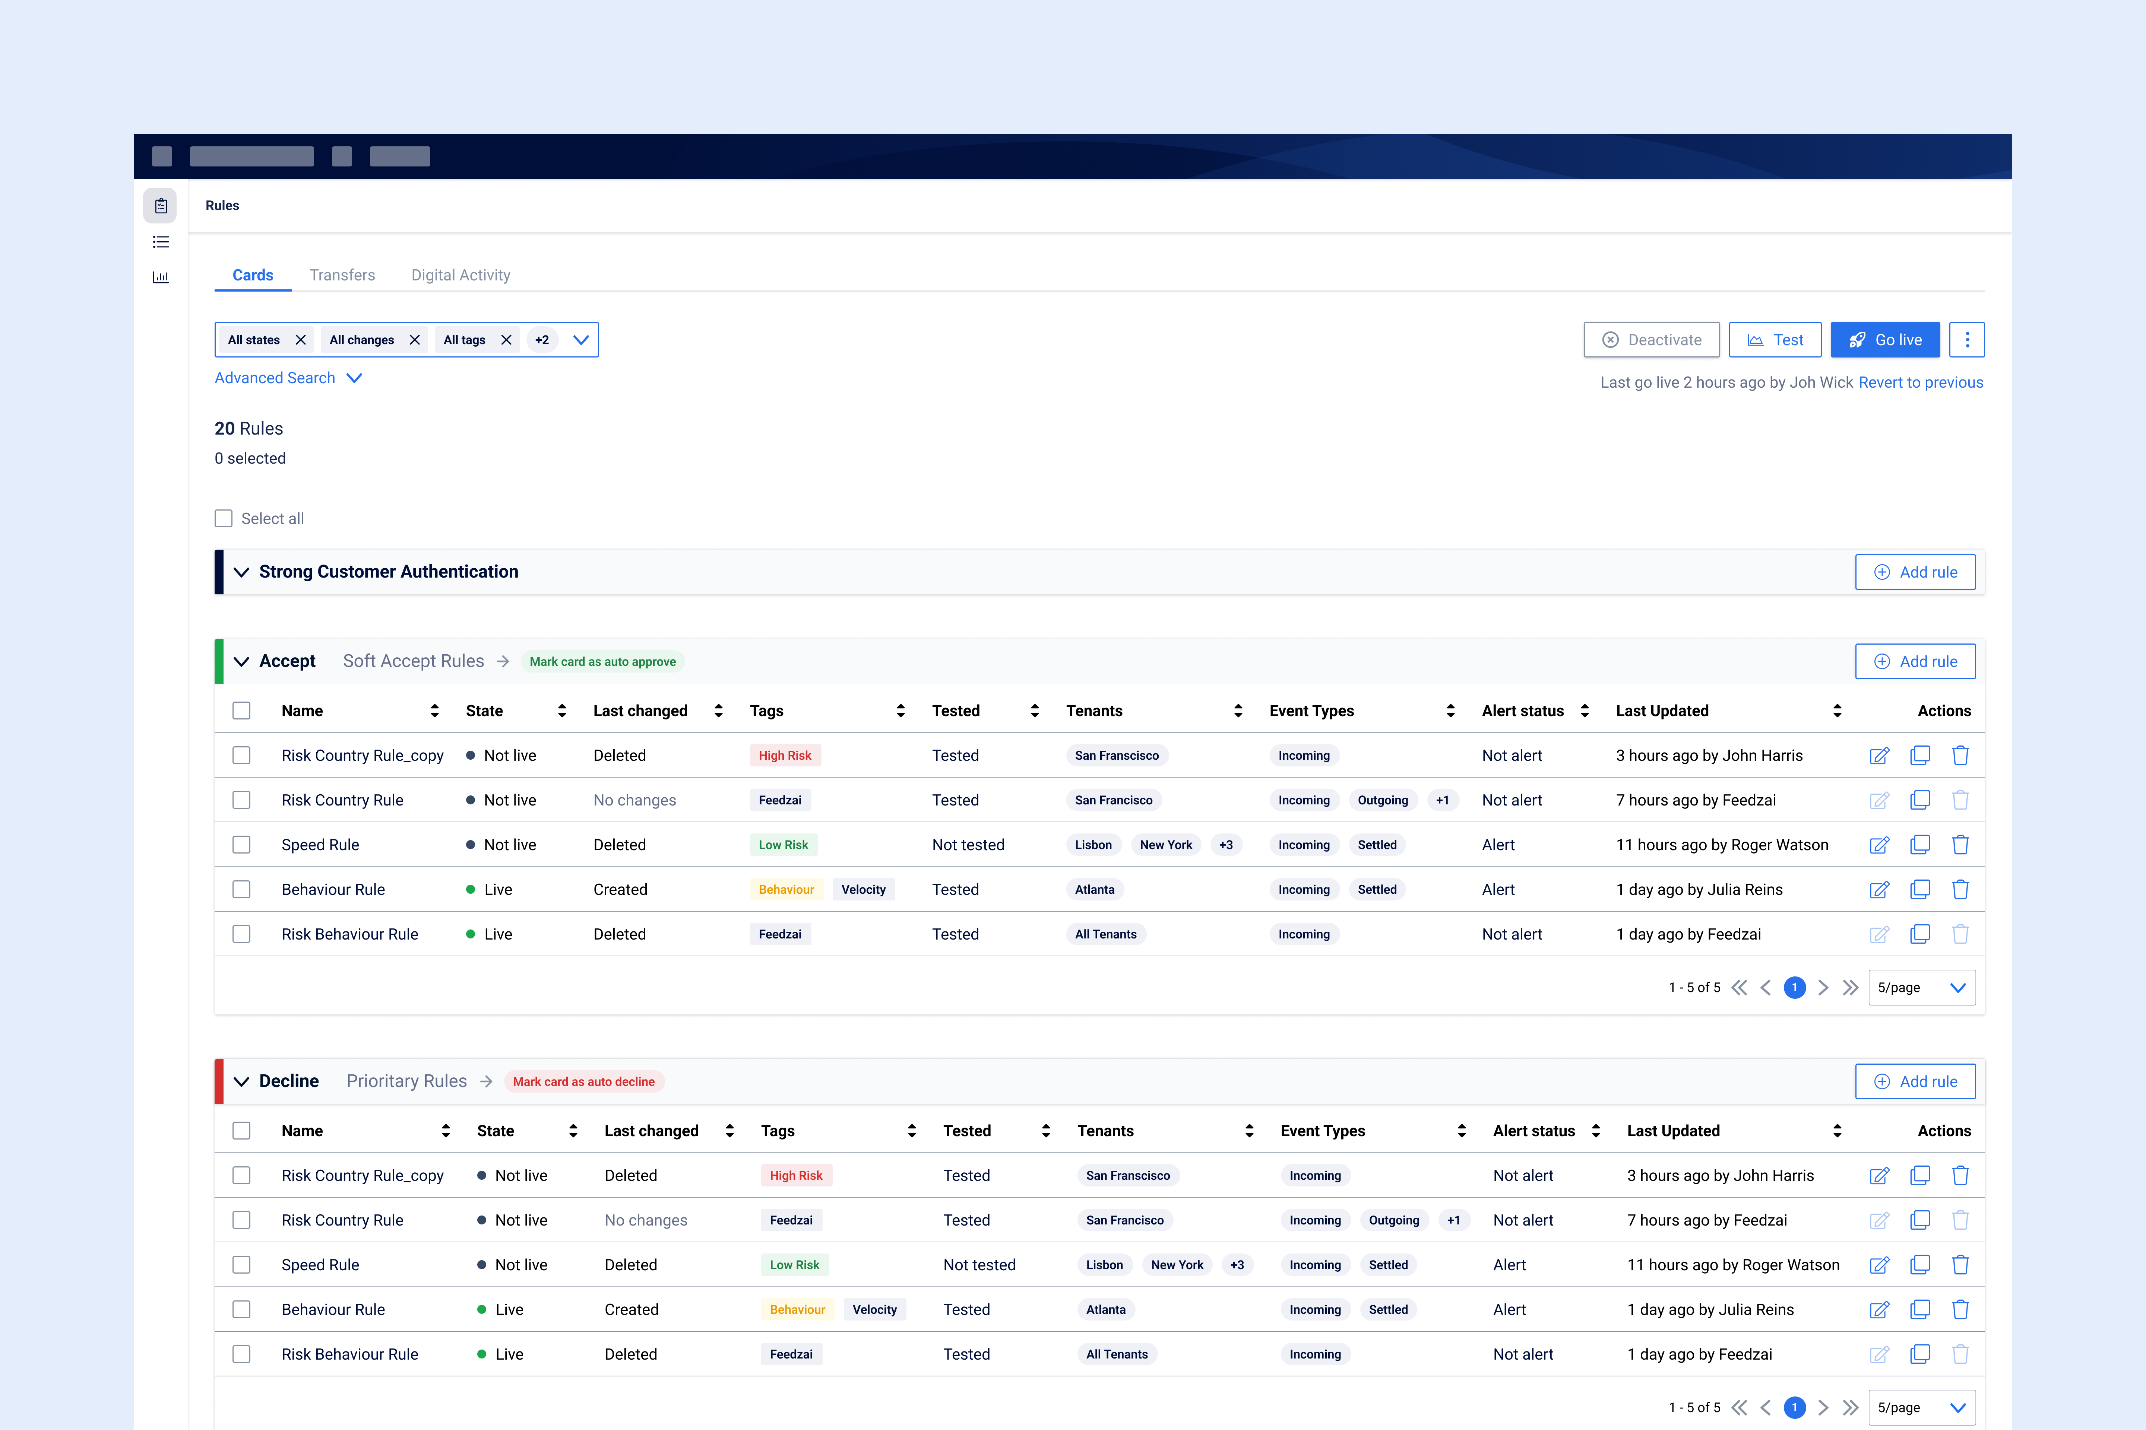The width and height of the screenshot is (2146, 1430).
Task: Collapse Strong Customer Authentication section
Action: 241,572
